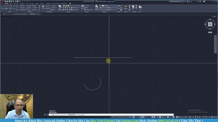This screenshot has width=218, height=122.
Task: Activate the Array command
Action: coord(35,10)
